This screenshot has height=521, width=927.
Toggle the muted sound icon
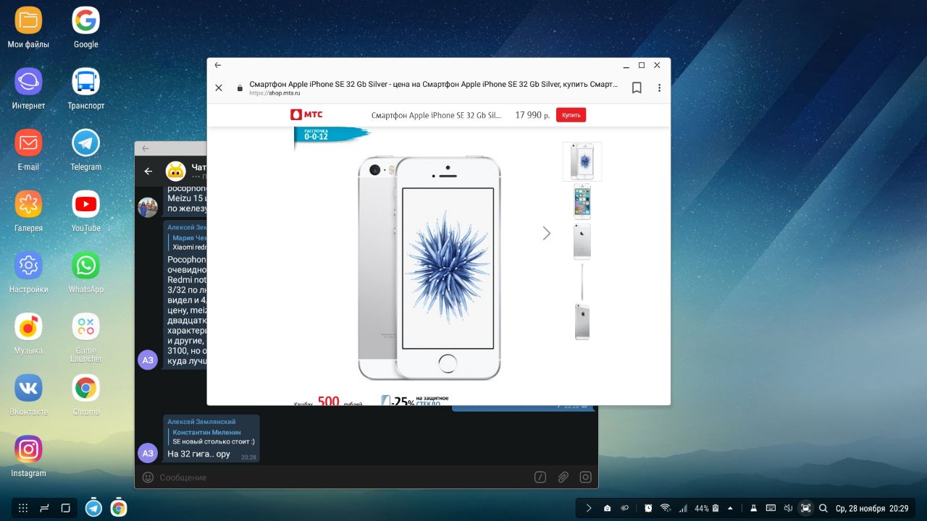pos(788,508)
